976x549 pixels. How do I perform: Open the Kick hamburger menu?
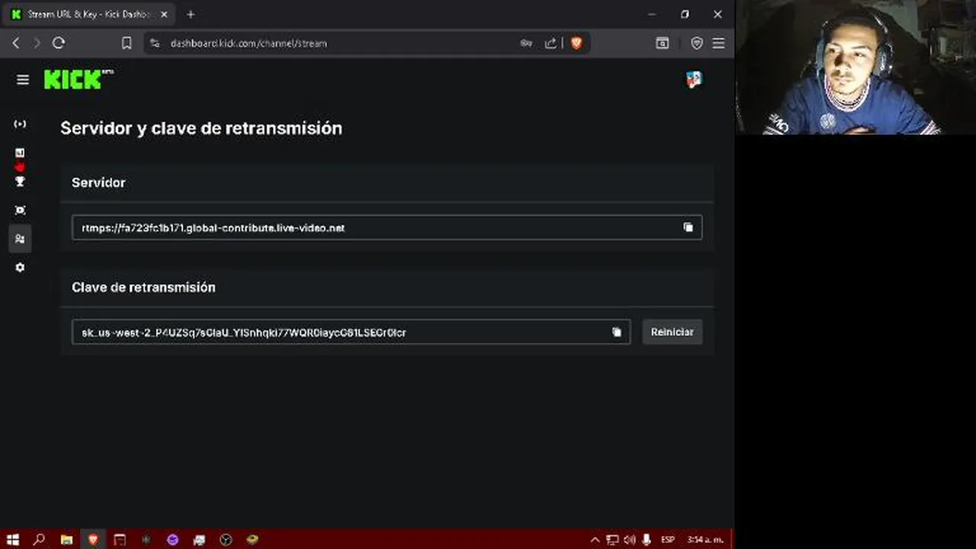(x=23, y=79)
